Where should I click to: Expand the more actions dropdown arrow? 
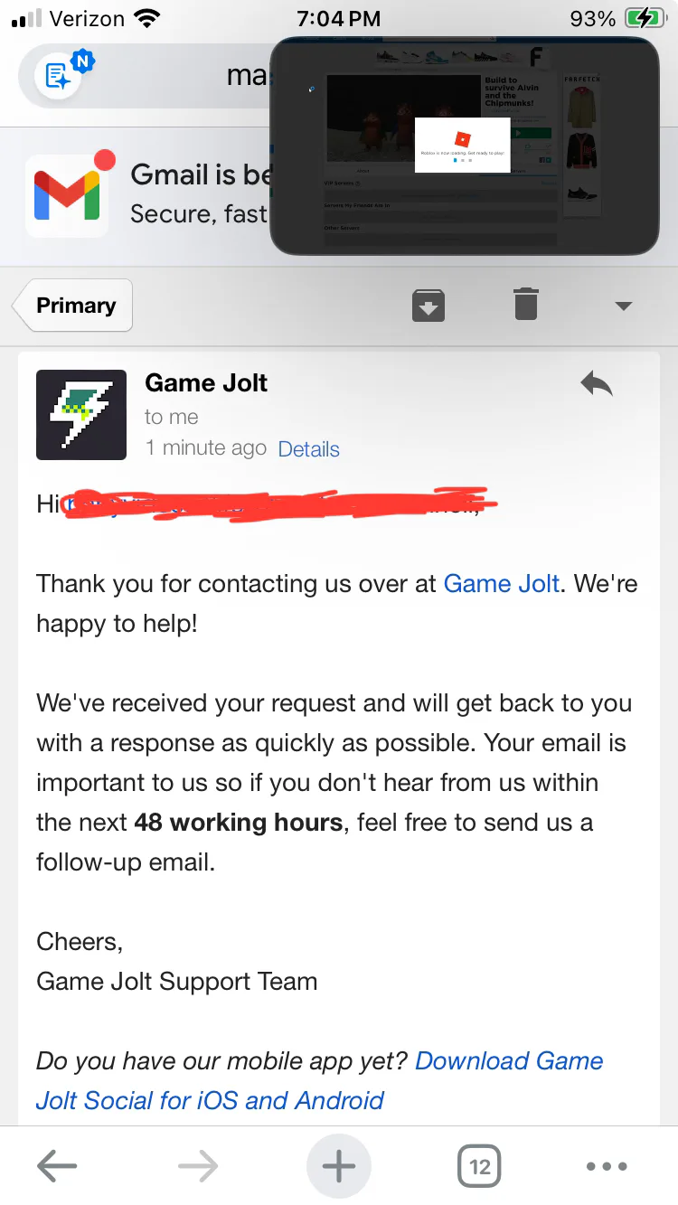pyautogui.click(x=622, y=306)
